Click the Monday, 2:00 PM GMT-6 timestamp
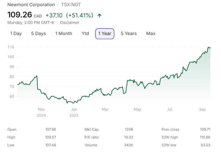The width and height of the screenshot is (221, 152). point(30,23)
